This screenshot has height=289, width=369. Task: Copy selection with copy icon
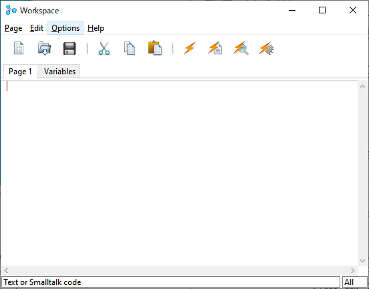pyautogui.click(x=130, y=48)
